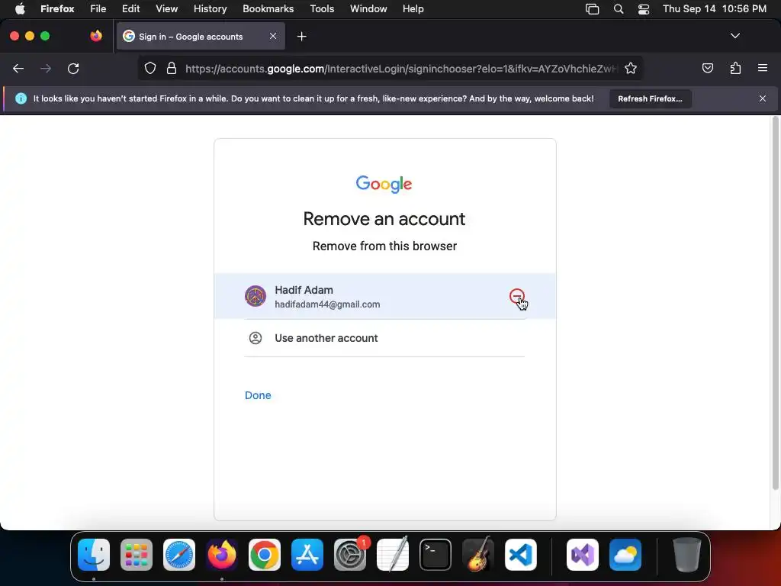Open Visual Studio purple icon in dock
Image resolution: width=781 pixels, height=586 pixels.
(582, 555)
